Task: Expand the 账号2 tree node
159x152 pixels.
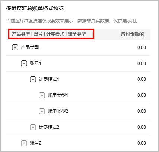Action: 24,143
